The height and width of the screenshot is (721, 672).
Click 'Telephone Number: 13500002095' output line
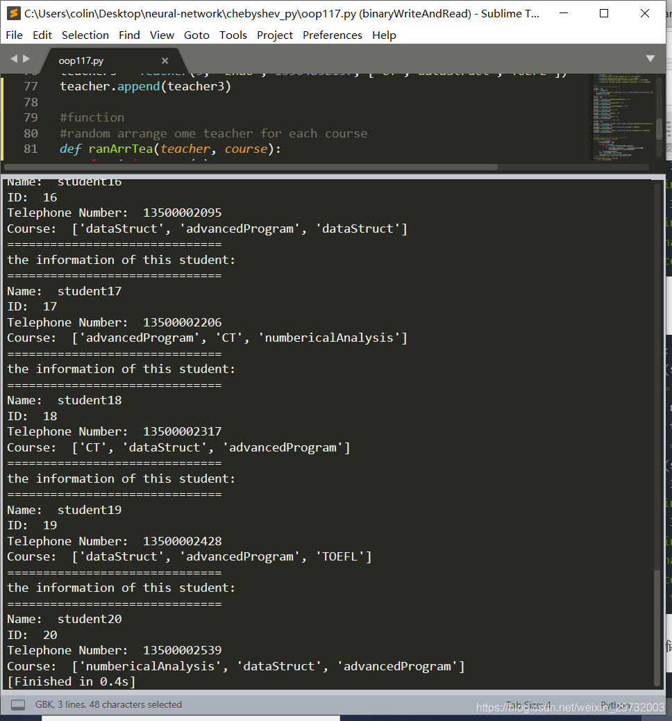(x=115, y=213)
